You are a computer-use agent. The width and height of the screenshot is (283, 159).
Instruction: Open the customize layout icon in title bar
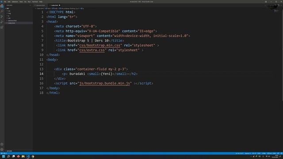[266, 2]
